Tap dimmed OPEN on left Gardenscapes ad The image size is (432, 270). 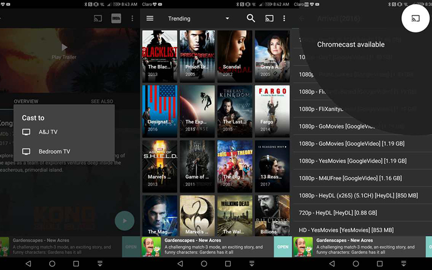[131, 247]
